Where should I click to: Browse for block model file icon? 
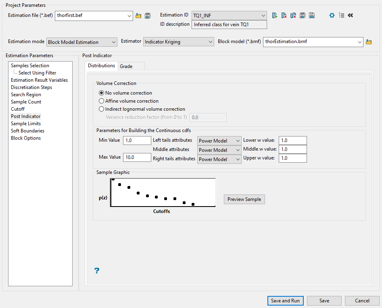[x=368, y=41]
